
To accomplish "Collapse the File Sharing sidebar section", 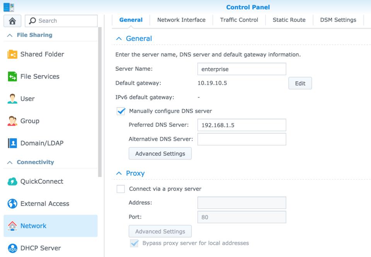I will [10, 35].
